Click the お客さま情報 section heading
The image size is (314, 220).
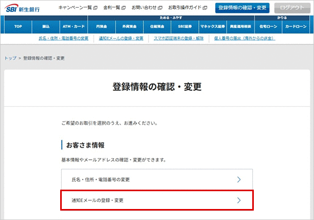tap(85, 145)
